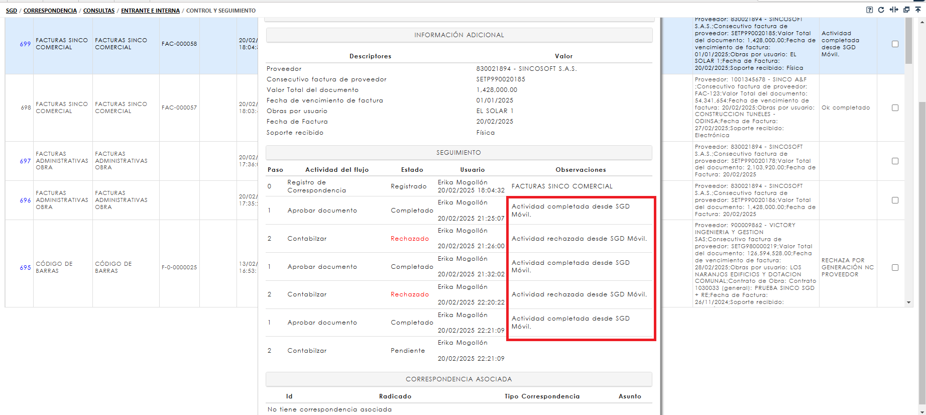Click Observaciones column header
This screenshot has width=926, height=415.
pos(581,170)
